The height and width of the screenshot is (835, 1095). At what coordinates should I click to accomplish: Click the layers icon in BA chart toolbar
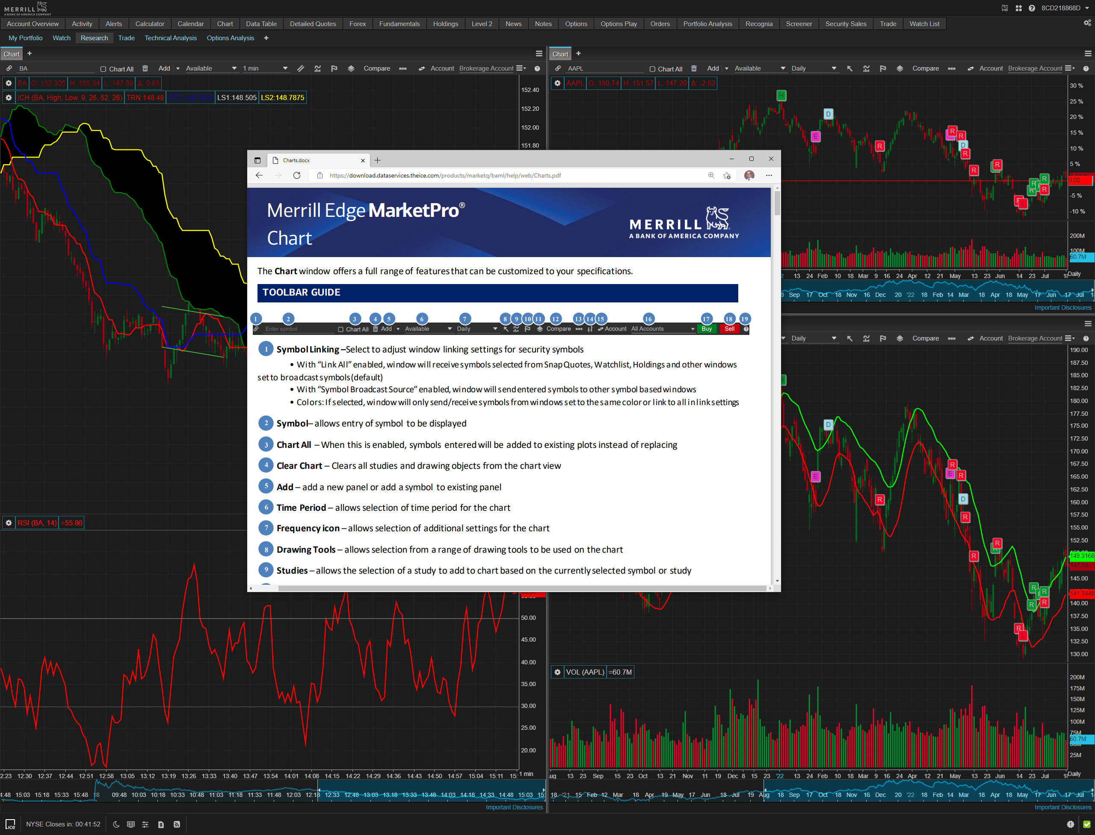tap(351, 68)
